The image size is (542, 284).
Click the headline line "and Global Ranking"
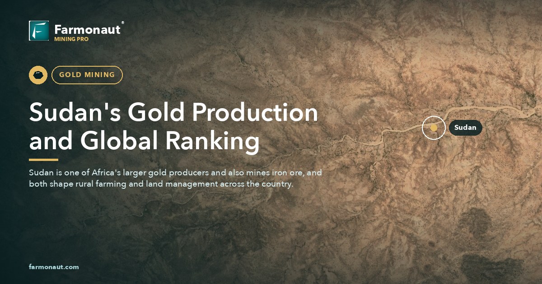(145, 141)
